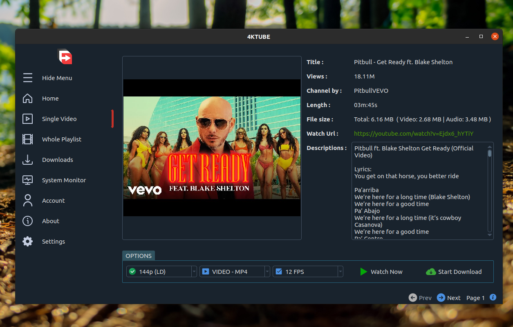Select the Single Video menu item
Screen dimensions: 513x327
click(59, 119)
